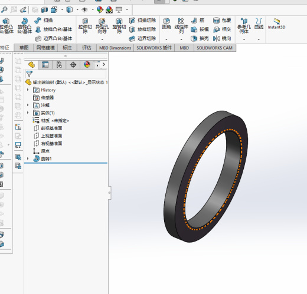The width and height of the screenshot is (307, 294).
Task: Choose the Mirror 镜向 feature icon
Action: (x=222, y=38)
